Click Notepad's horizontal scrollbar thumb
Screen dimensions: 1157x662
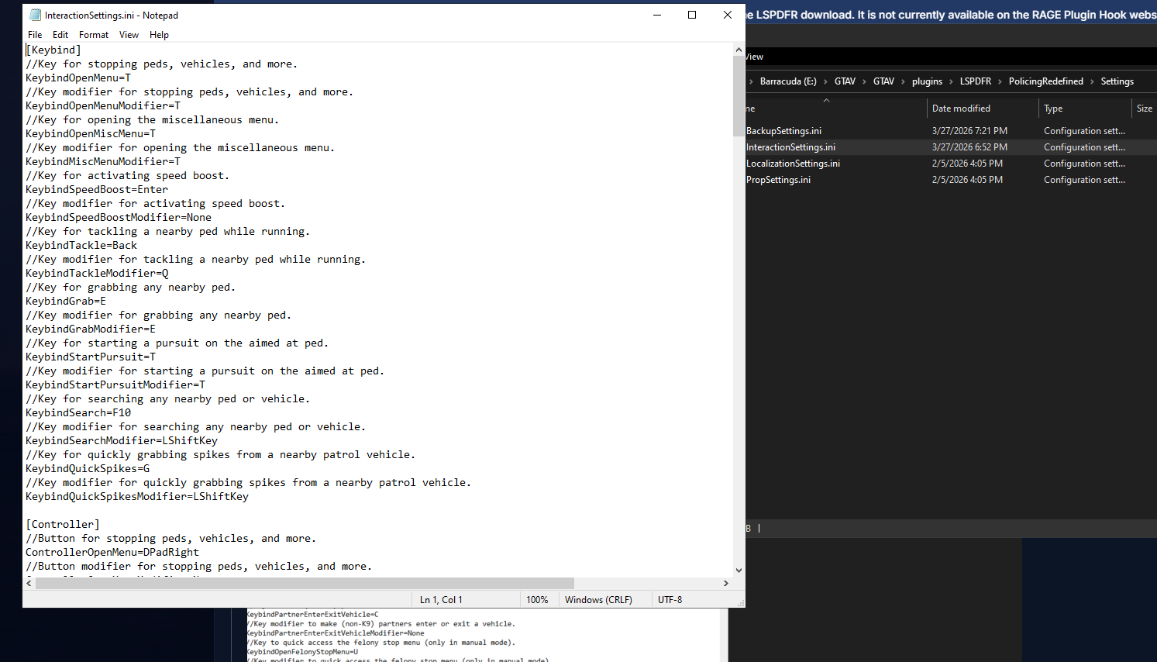[x=305, y=583]
